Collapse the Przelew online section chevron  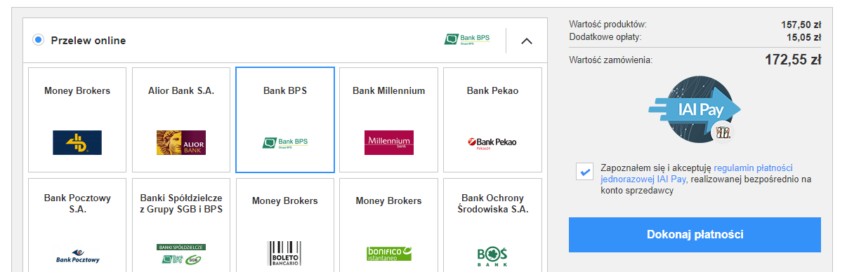(x=527, y=41)
